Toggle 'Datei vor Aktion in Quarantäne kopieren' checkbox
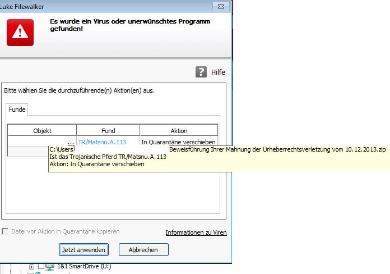The width and height of the screenshot is (390, 274). 5,231
